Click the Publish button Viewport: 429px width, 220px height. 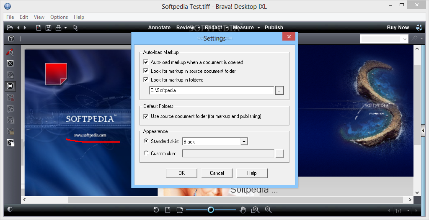274,28
